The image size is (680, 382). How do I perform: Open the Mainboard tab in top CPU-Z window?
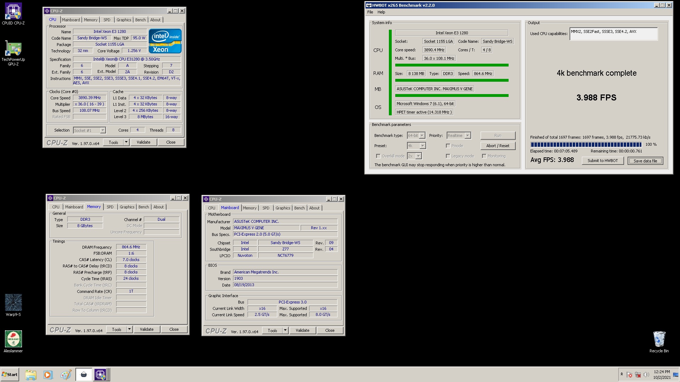71,20
